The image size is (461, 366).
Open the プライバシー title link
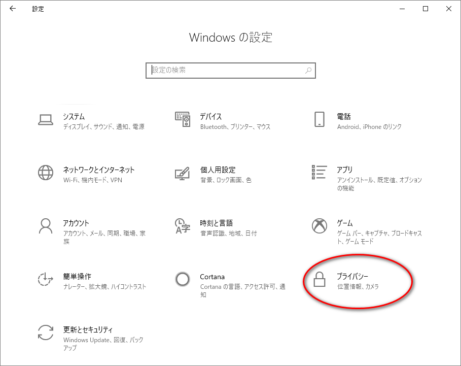pyautogui.click(x=352, y=276)
